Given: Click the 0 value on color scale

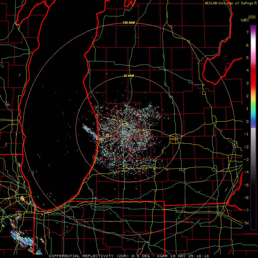Looking at the screenshot, I should pyautogui.click(x=247, y=122).
